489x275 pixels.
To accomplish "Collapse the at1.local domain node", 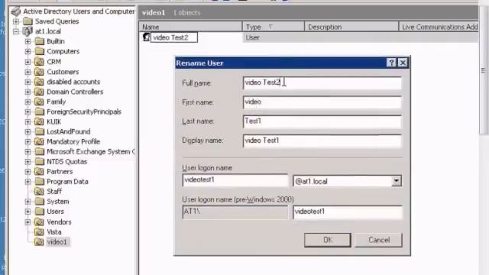I will click(16, 31).
